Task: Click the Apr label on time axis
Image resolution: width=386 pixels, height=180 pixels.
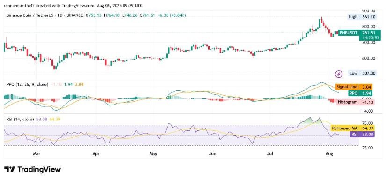Action: tap(96, 154)
